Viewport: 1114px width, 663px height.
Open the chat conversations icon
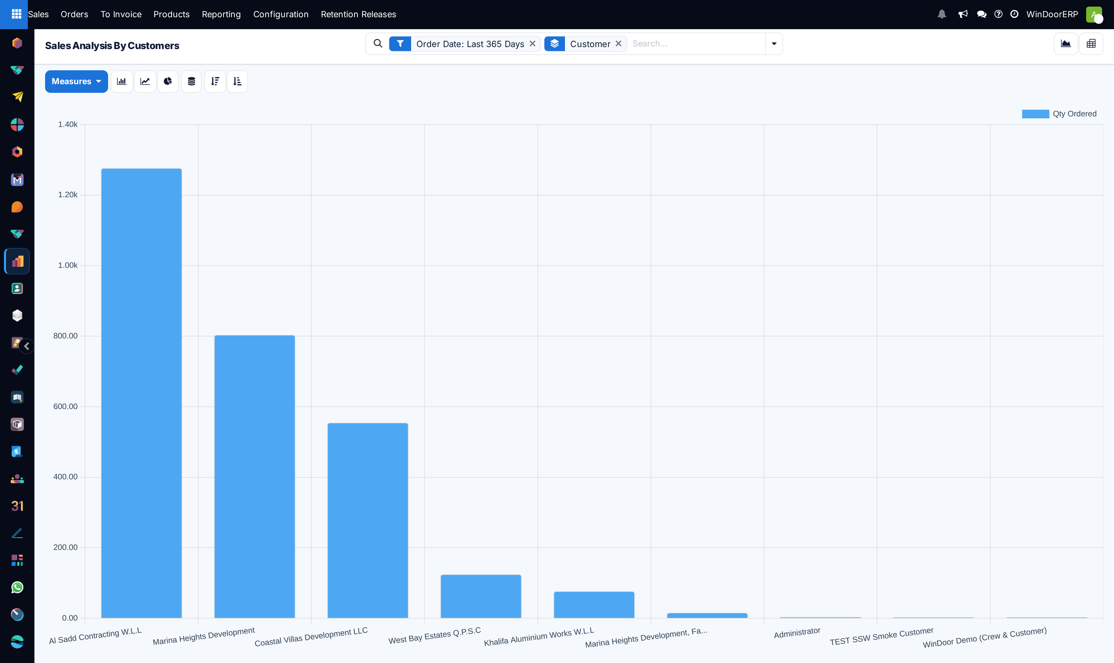point(982,14)
